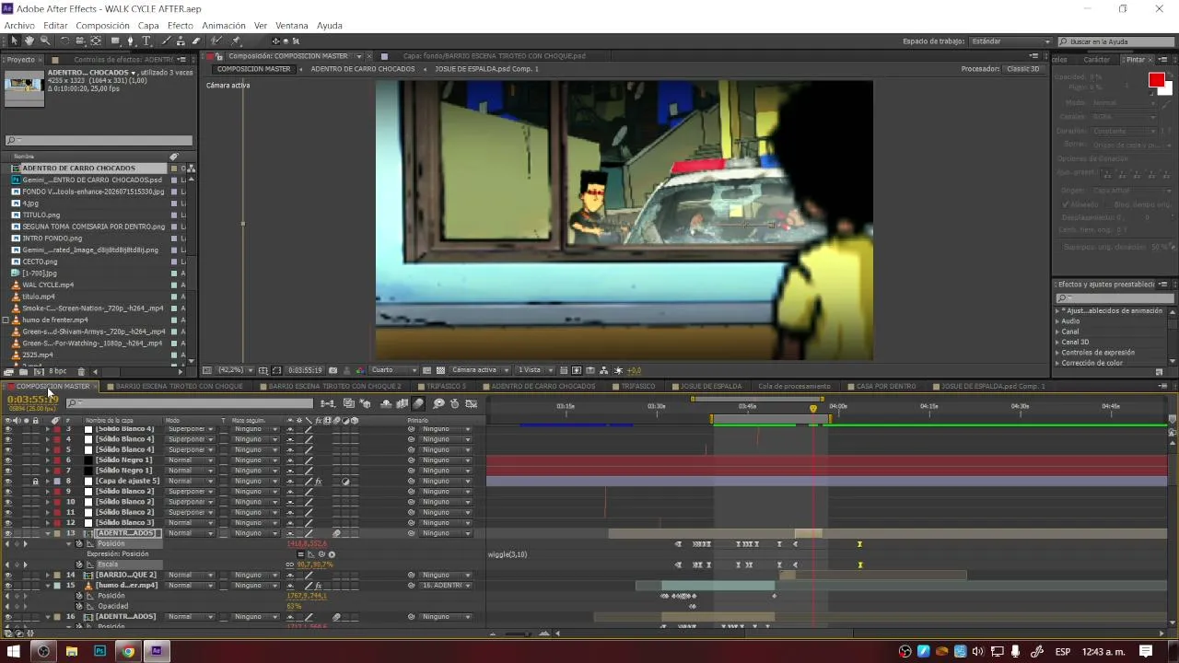Image resolution: width=1179 pixels, height=663 pixels.
Task: Open the expression pick whip for Posición
Action: (321, 554)
